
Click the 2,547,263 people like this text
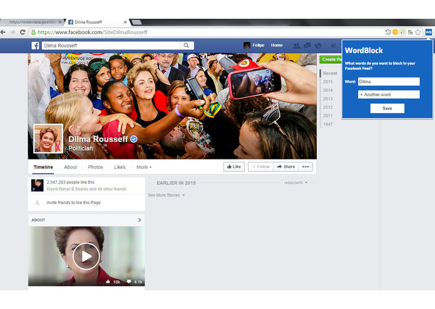71,182
